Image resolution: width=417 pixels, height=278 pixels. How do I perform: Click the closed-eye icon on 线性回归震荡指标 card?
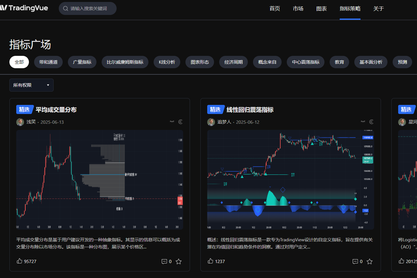pyautogui.click(x=363, y=122)
